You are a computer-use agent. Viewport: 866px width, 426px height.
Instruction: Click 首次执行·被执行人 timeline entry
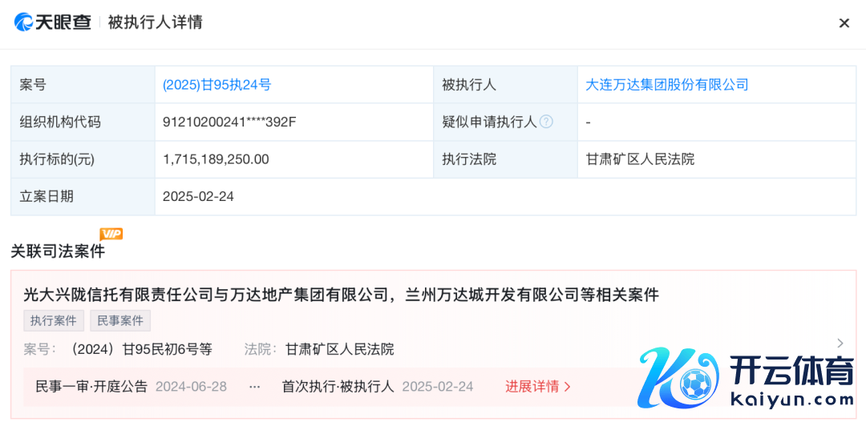click(338, 387)
